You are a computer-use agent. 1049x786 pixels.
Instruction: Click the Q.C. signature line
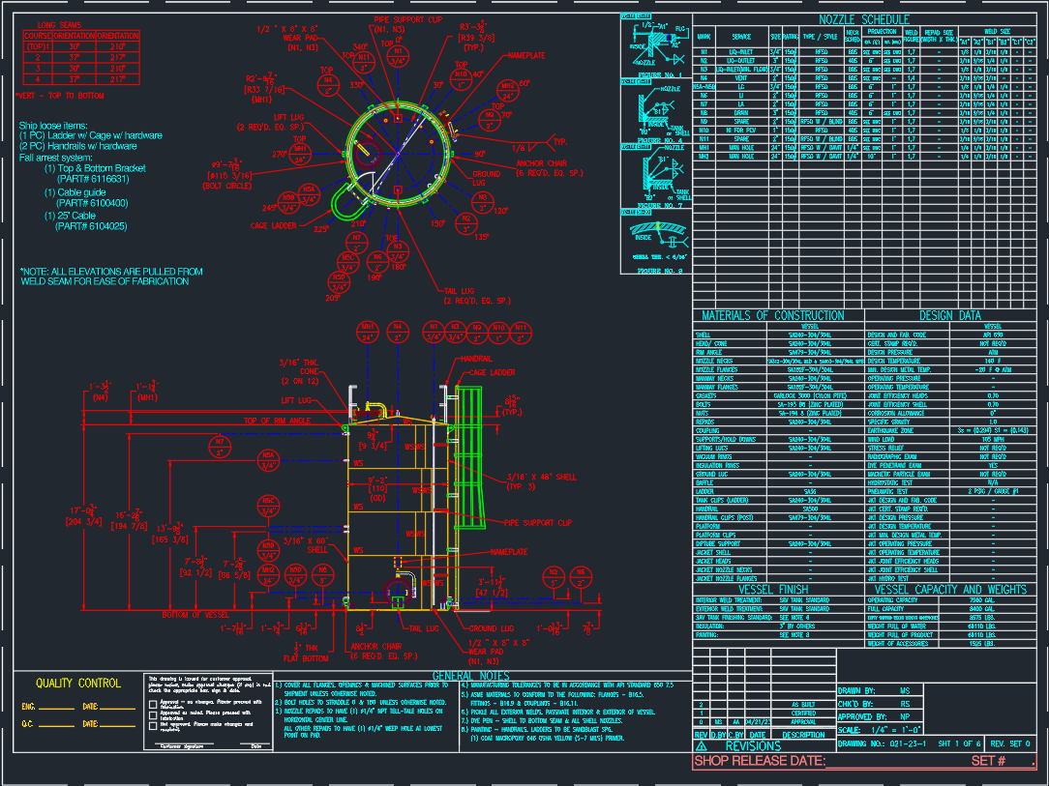pos(57,726)
